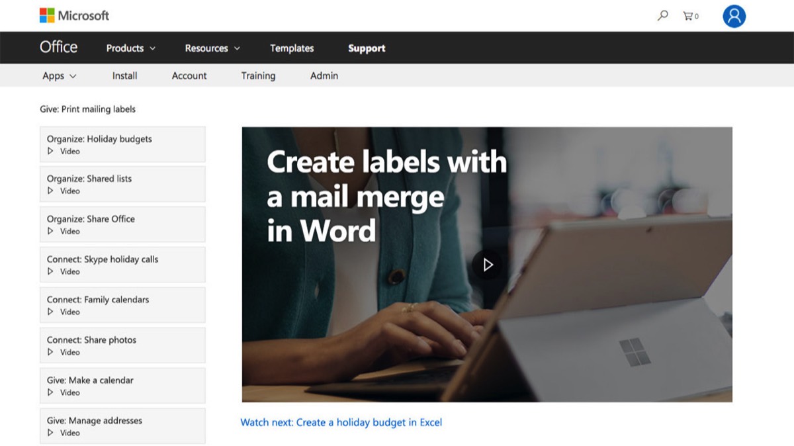The height and width of the screenshot is (446, 794).
Task: Expand the Products dropdown menu
Action: (x=131, y=48)
